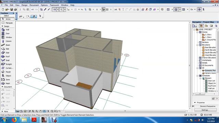This screenshot has width=219, height=123.
Task: Click the New document icon
Action: [3, 10]
